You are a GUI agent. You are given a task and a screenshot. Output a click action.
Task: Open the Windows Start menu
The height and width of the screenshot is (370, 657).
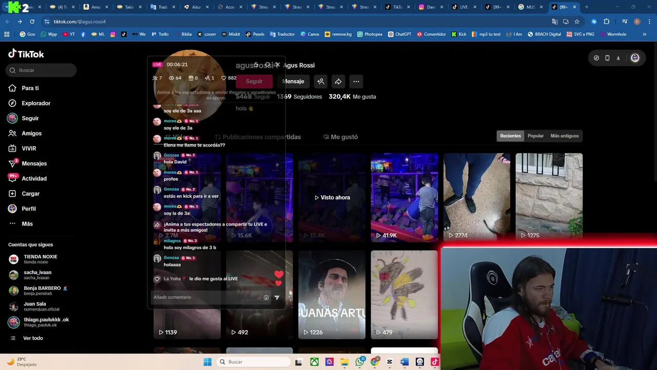point(207,362)
